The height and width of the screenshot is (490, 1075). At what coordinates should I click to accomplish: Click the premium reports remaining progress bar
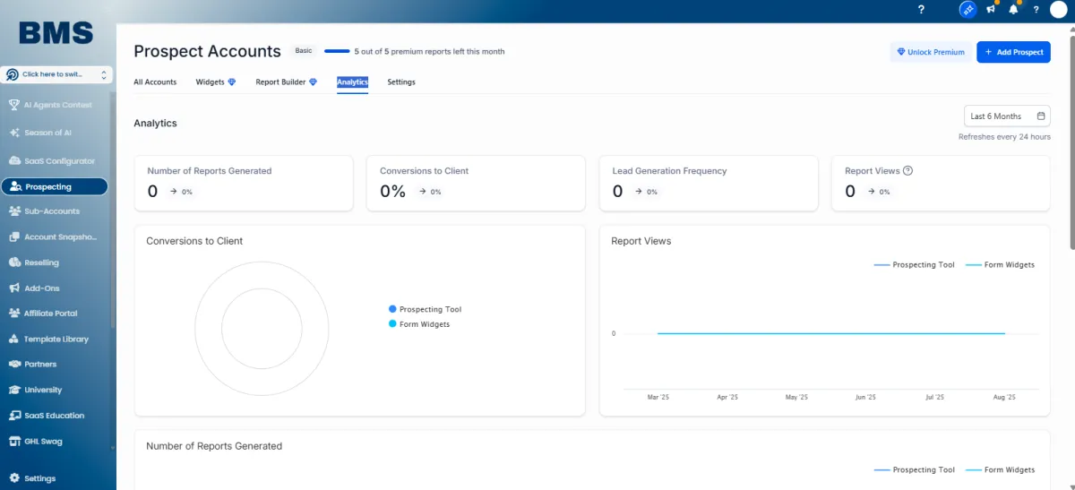click(337, 52)
